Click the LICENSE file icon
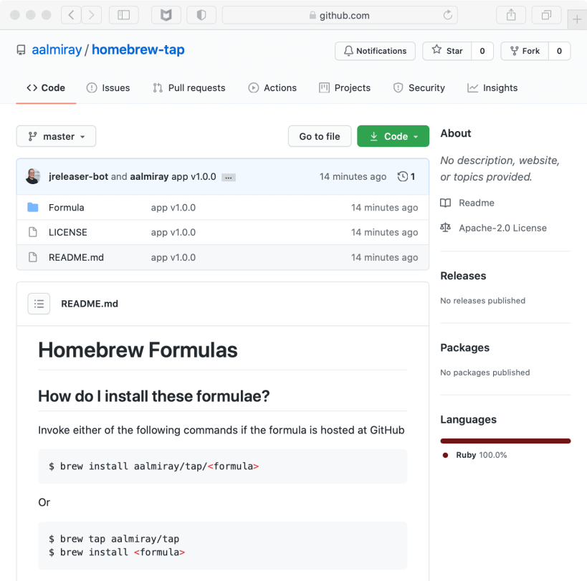 pyautogui.click(x=33, y=232)
